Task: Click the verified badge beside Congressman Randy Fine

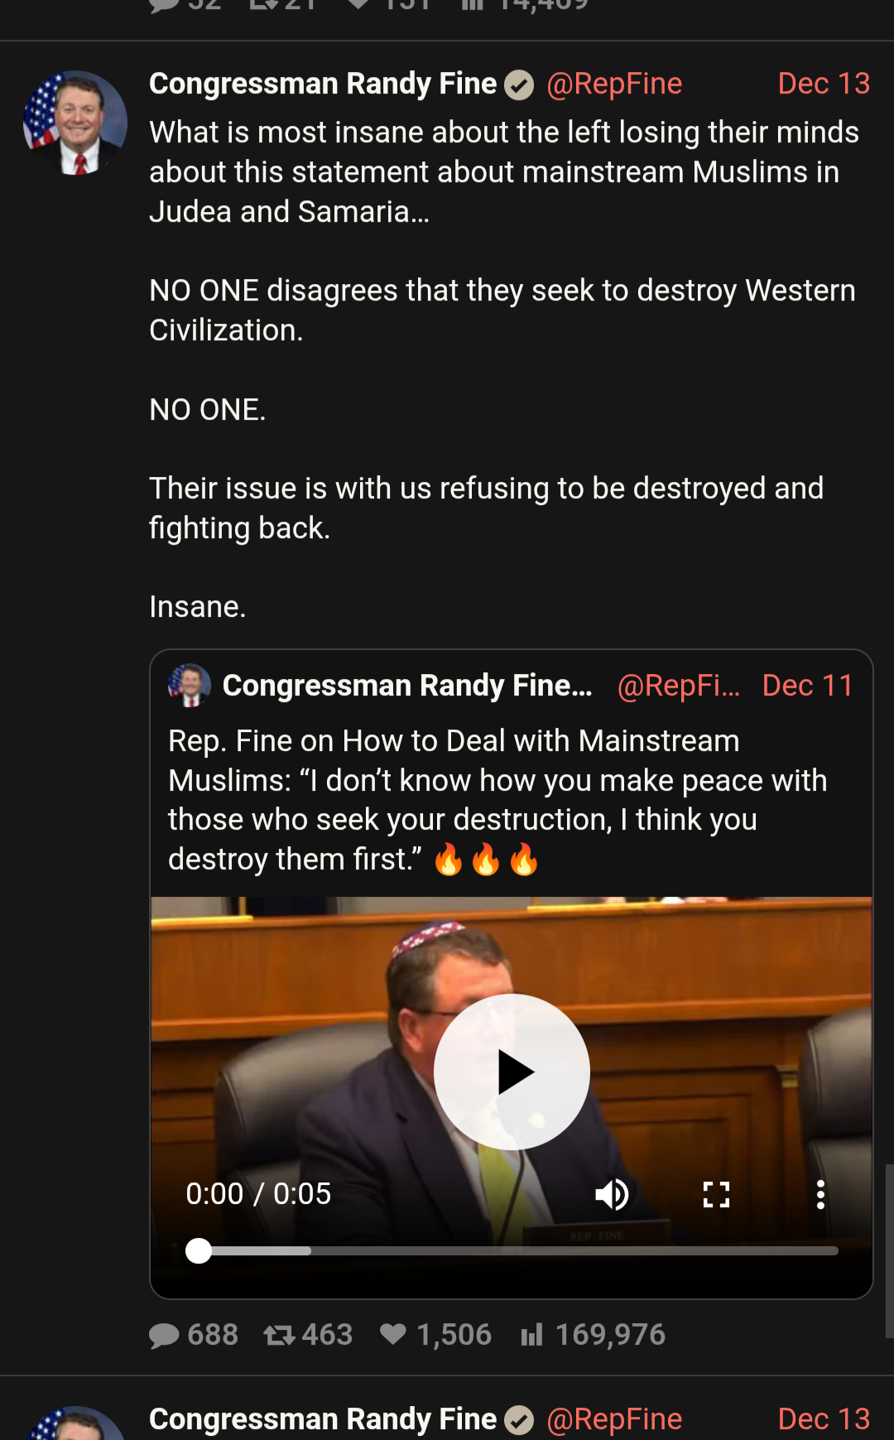Action: [520, 84]
